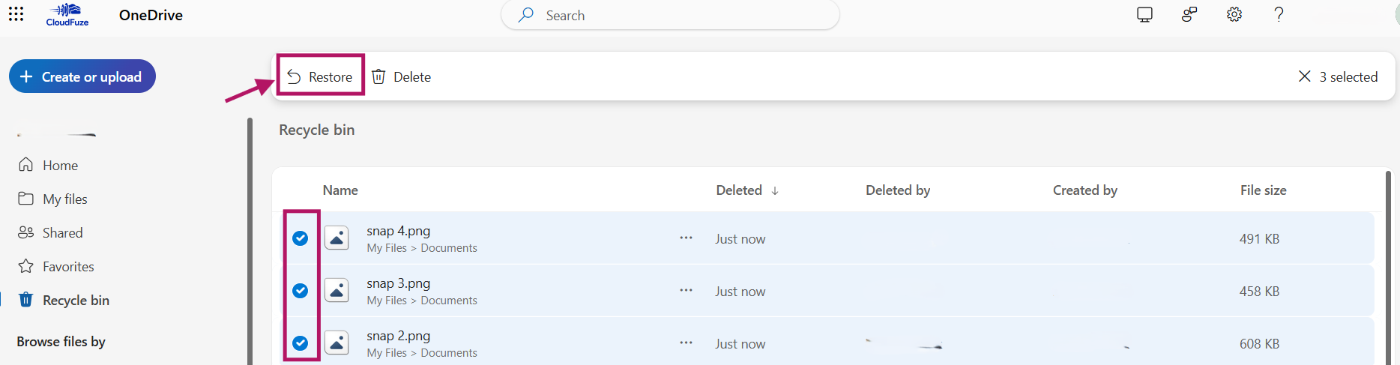Click the My files folder icon
1400x365 pixels.
click(x=26, y=198)
